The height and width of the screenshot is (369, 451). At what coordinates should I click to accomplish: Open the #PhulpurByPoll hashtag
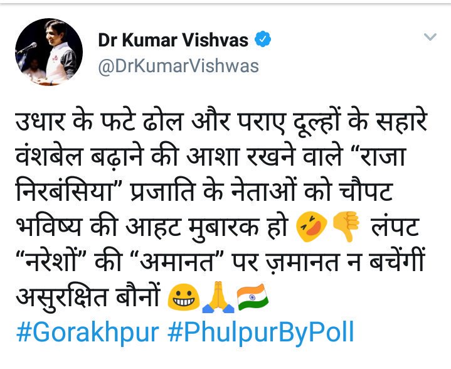click(260, 333)
